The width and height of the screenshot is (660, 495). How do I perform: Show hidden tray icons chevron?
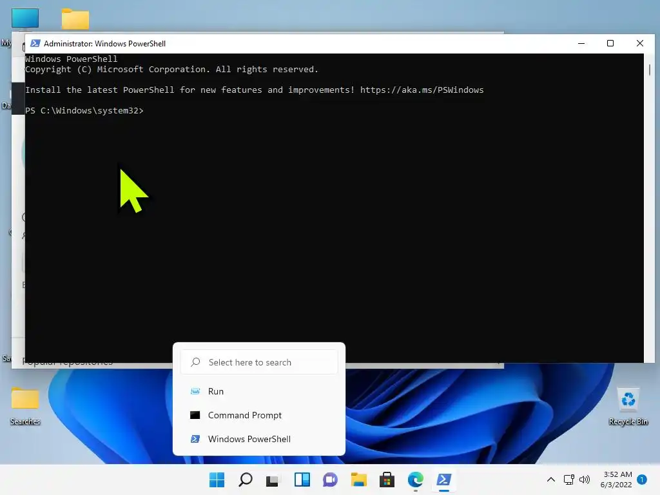click(x=550, y=480)
